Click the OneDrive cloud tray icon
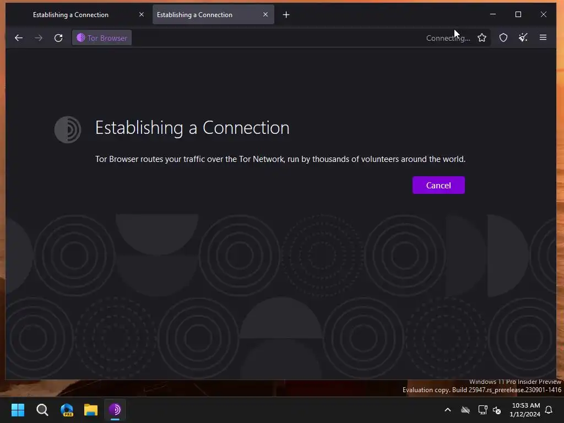 [x=465, y=410]
